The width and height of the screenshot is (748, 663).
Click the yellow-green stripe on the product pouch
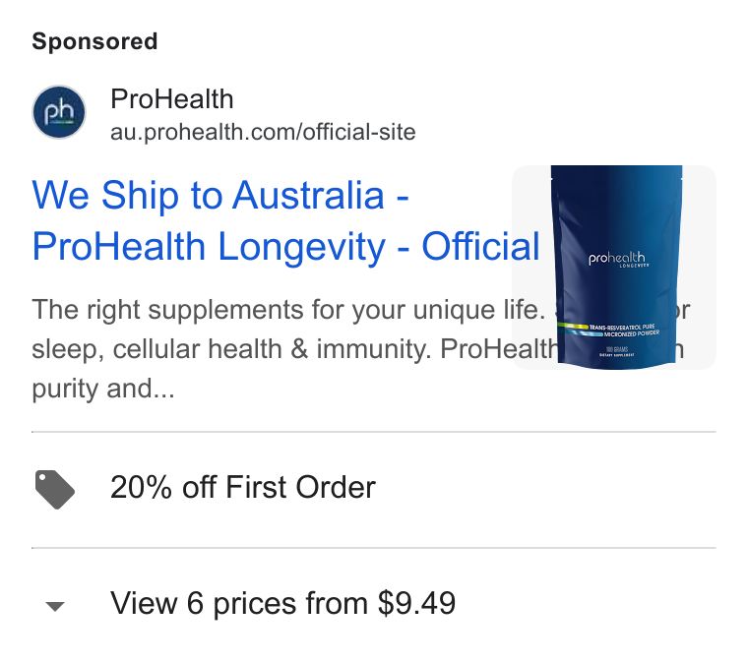(573, 327)
